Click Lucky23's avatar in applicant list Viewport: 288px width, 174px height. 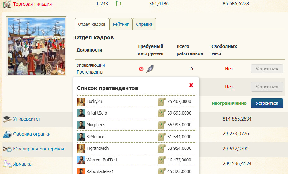tap(81, 102)
